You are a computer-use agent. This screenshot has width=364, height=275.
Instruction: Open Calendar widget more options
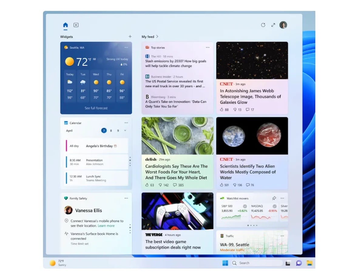126,123
